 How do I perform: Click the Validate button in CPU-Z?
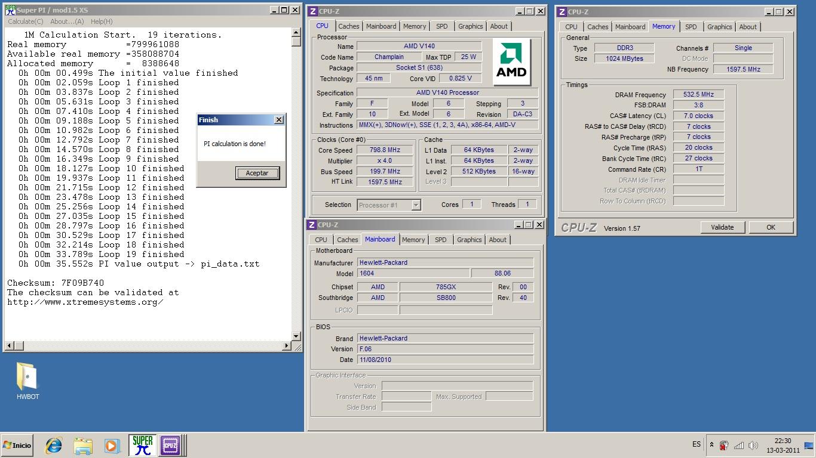pos(722,227)
